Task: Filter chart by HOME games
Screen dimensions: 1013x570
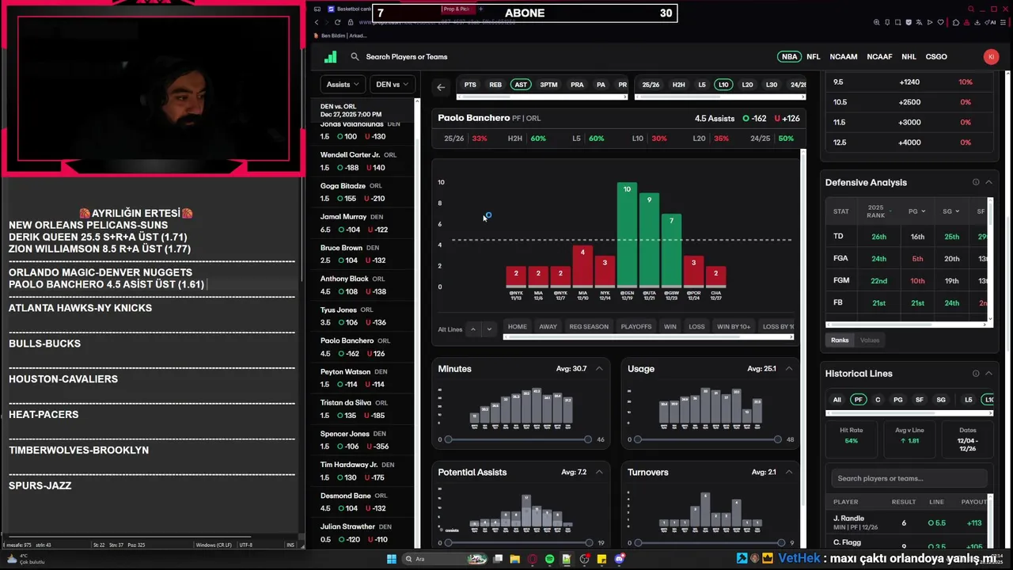Action: click(x=517, y=326)
